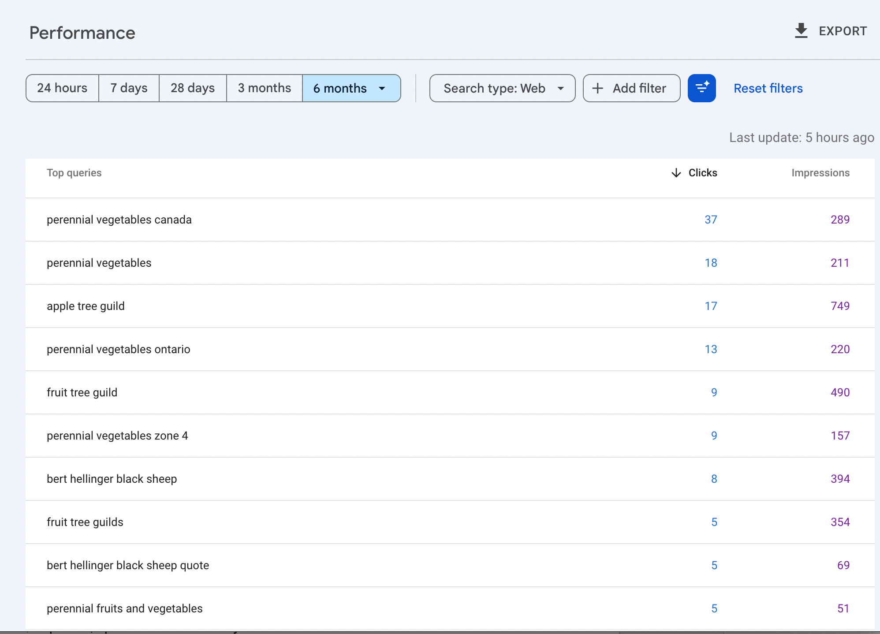Click the plus icon in Add filter
The width and height of the screenshot is (880, 634).
(597, 88)
